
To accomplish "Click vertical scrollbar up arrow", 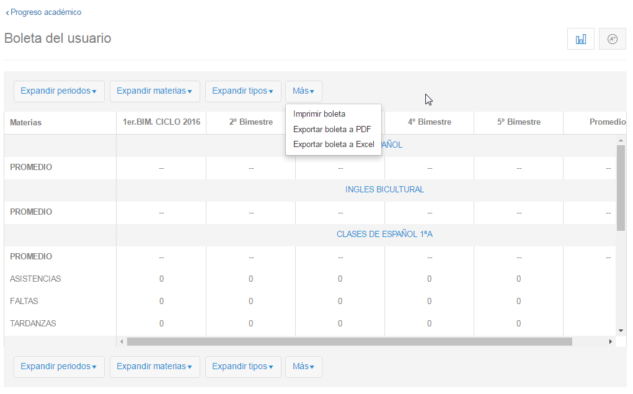I will (621, 140).
